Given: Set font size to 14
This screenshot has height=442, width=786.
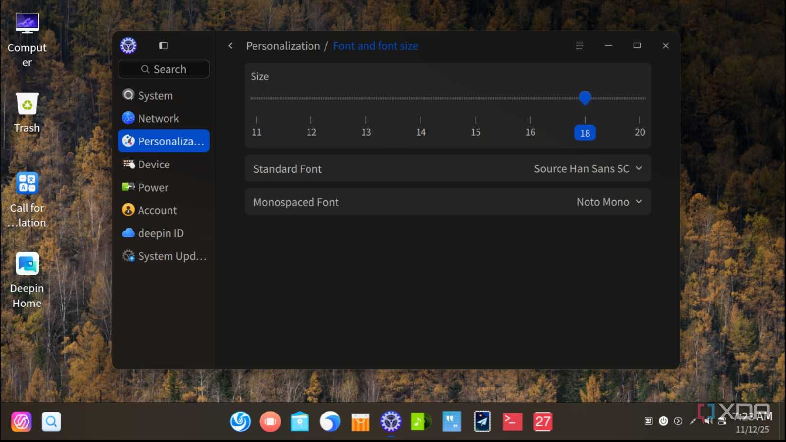Looking at the screenshot, I should [421, 132].
